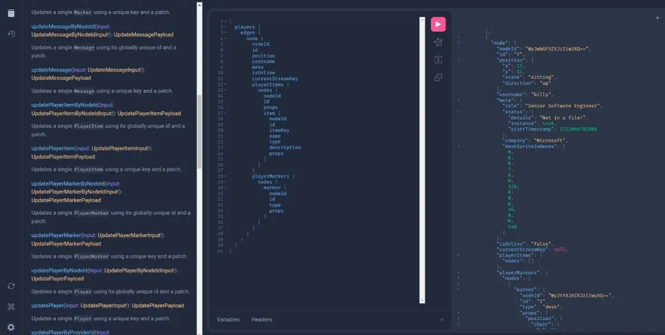Click the re-fetch schema icon
Image resolution: width=665 pixels, height=335 pixels.
pyautogui.click(x=11, y=286)
